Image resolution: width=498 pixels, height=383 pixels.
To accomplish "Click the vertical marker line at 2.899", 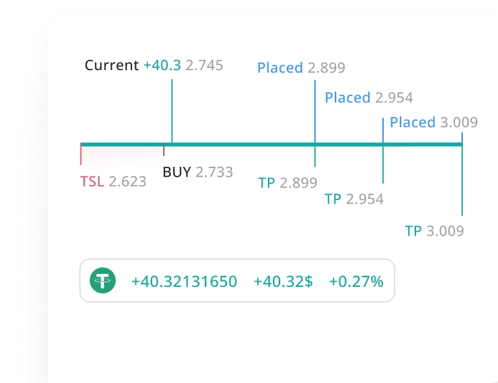I will tap(315, 123).
